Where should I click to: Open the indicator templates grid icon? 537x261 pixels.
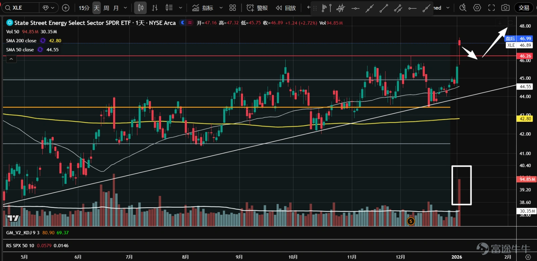click(x=233, y=8)
